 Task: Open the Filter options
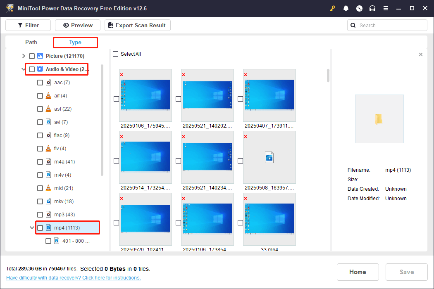click(28, 25)
